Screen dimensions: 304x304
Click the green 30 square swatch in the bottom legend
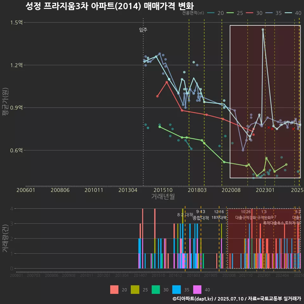click(x=156, y=290)
